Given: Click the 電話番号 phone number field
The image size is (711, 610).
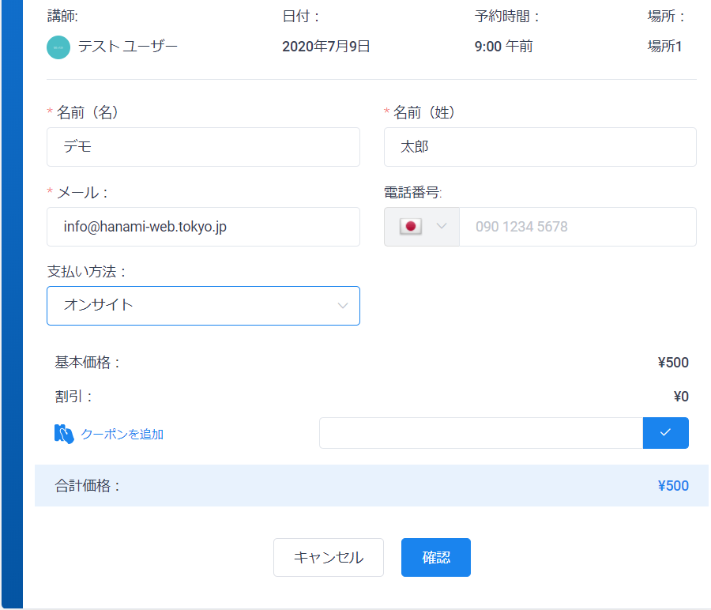Looking at the screenshot, I should point(577,227).
